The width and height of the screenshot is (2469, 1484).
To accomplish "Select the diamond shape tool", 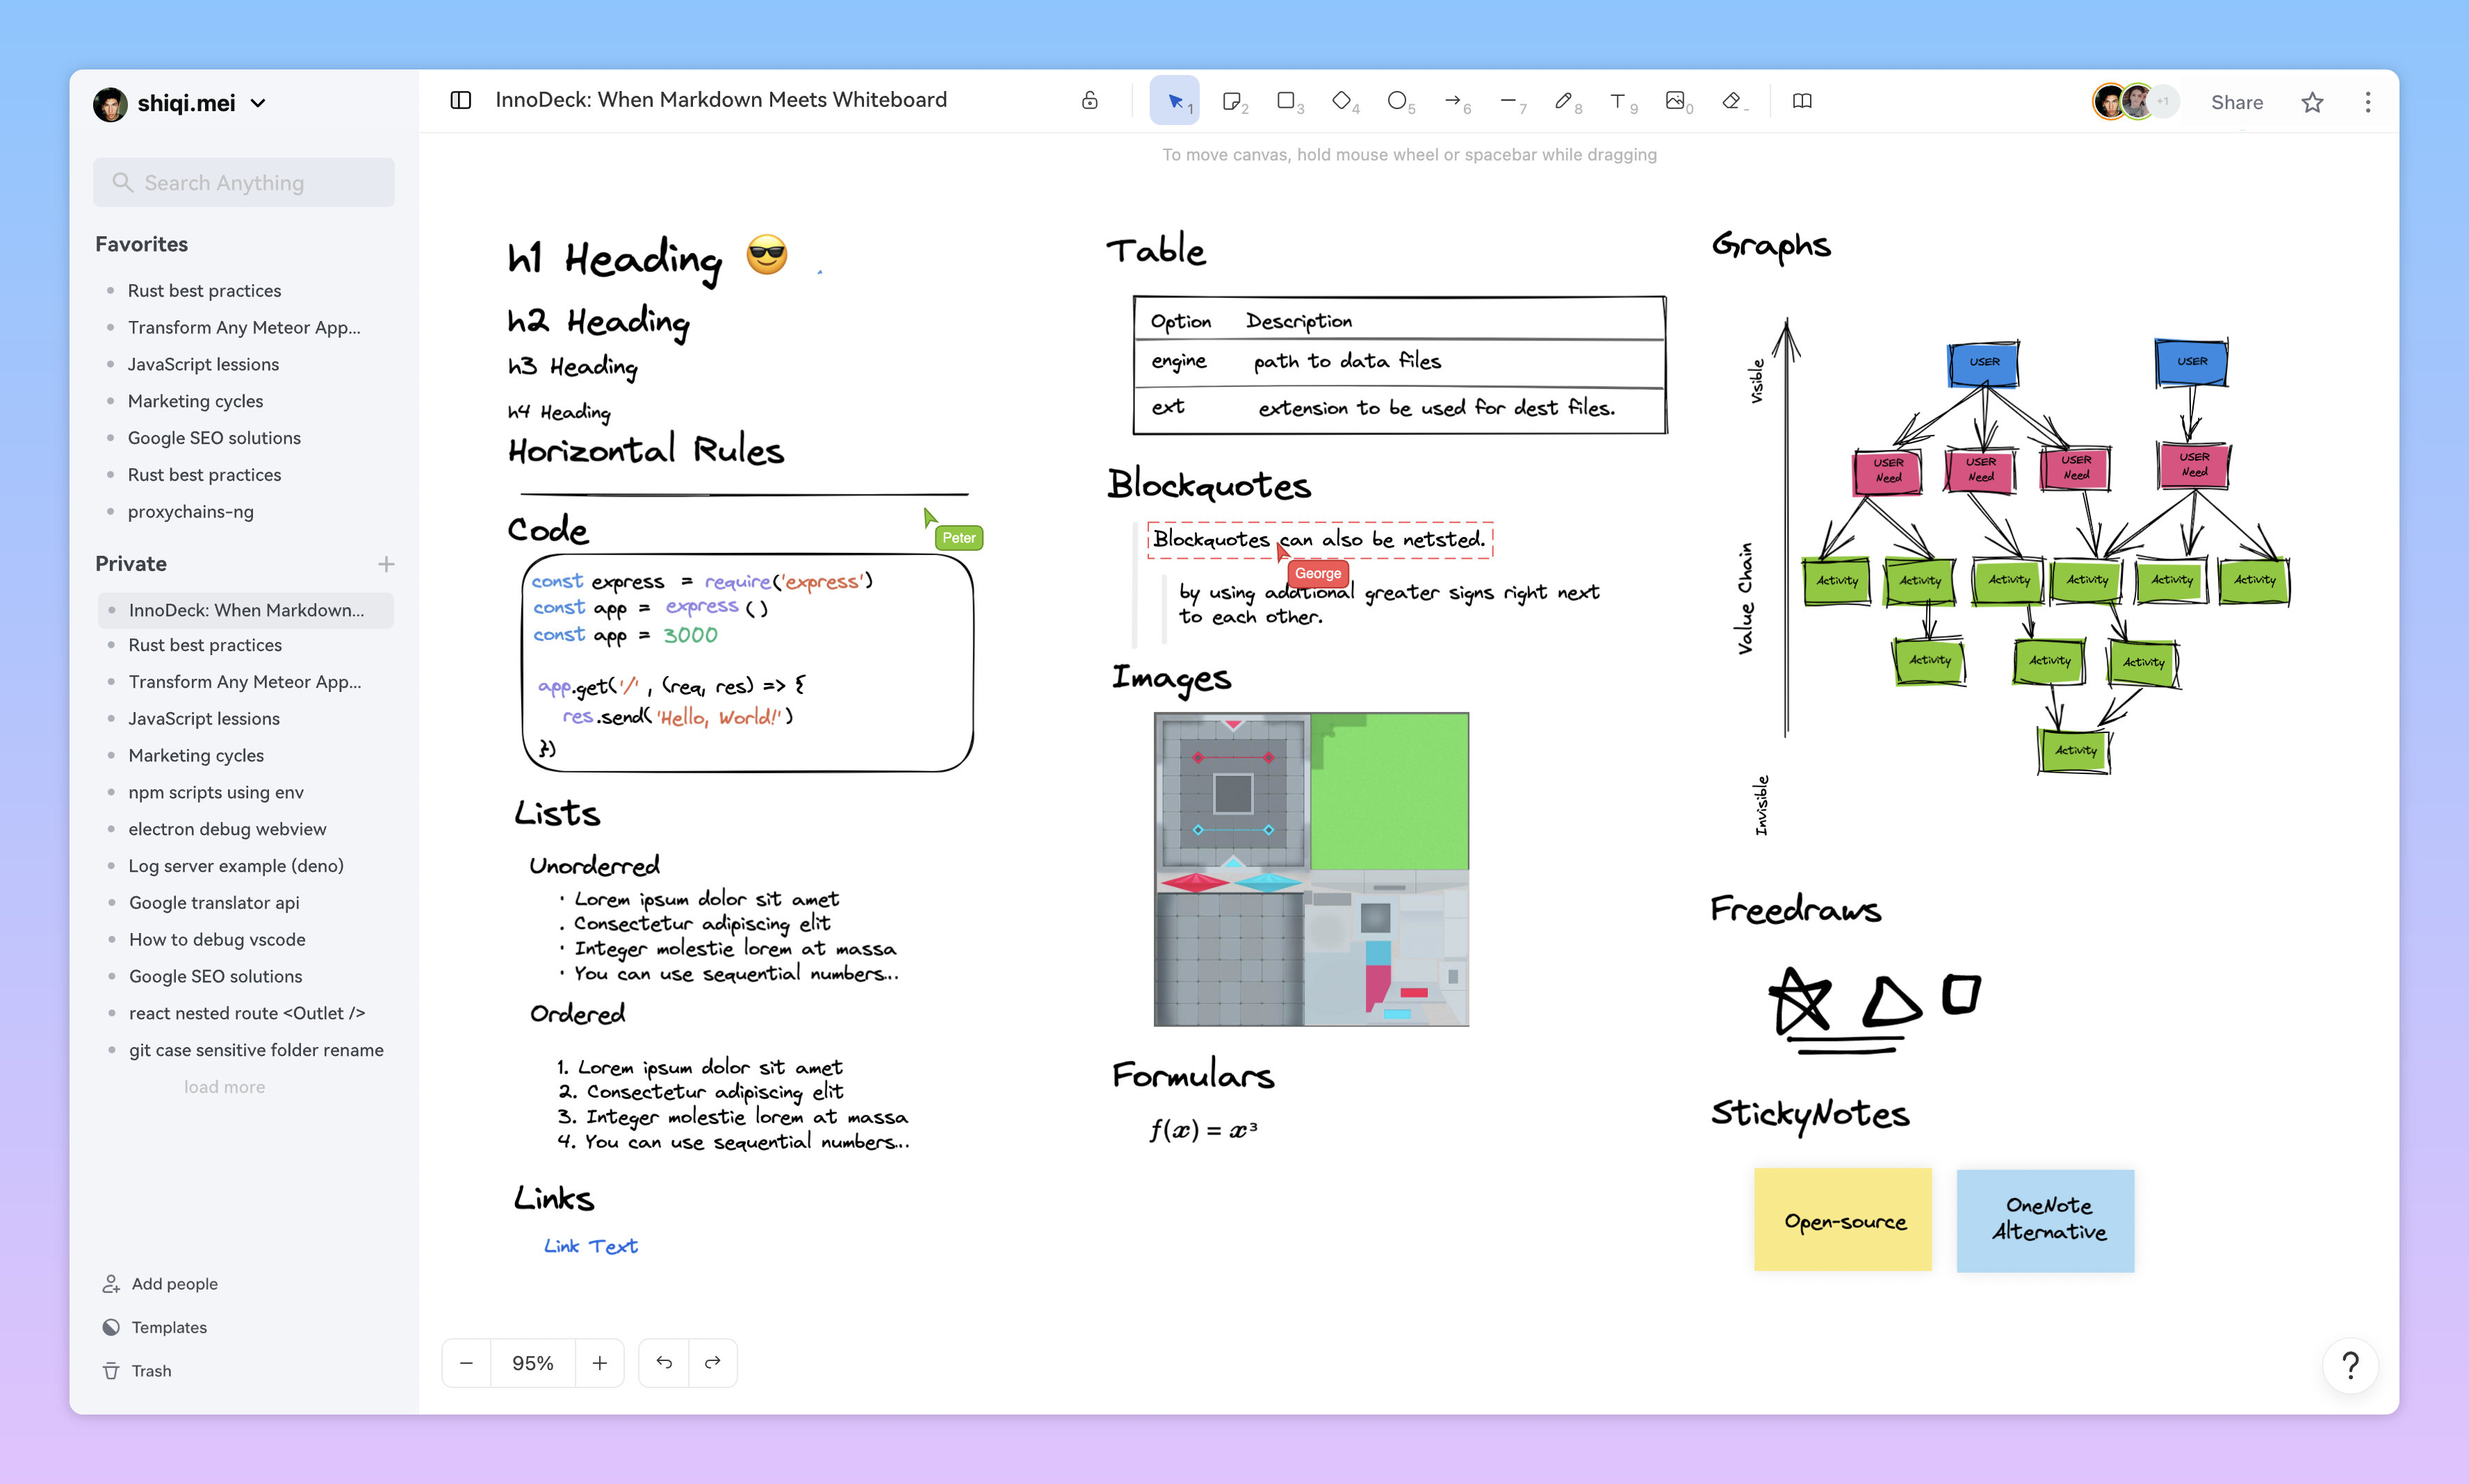I will point(1342,101).
